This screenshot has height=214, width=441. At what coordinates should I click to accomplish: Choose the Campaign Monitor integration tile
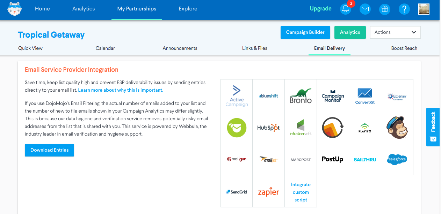click(333, 95)
